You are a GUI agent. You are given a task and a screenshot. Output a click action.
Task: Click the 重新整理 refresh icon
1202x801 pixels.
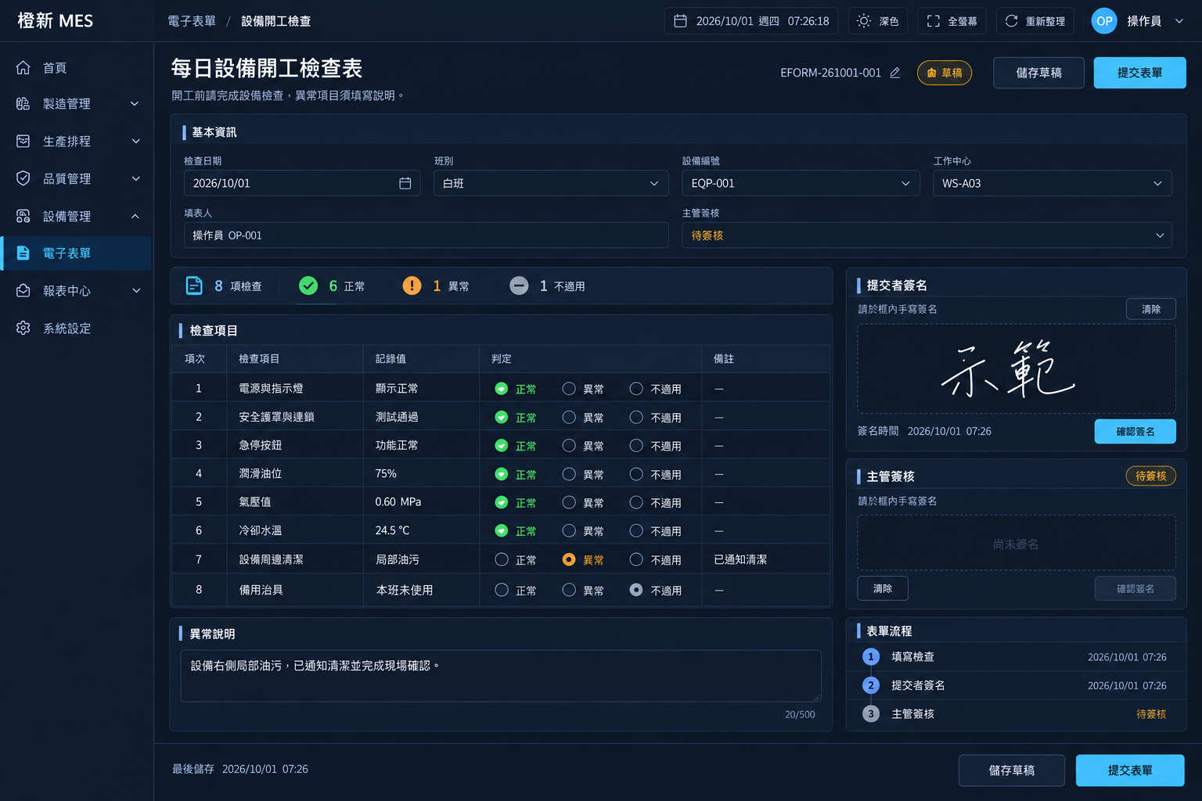tap(1012, 21)
